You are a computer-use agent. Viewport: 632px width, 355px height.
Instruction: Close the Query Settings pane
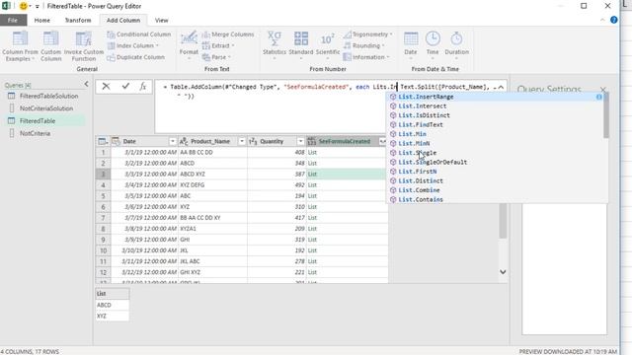(603, 90)
